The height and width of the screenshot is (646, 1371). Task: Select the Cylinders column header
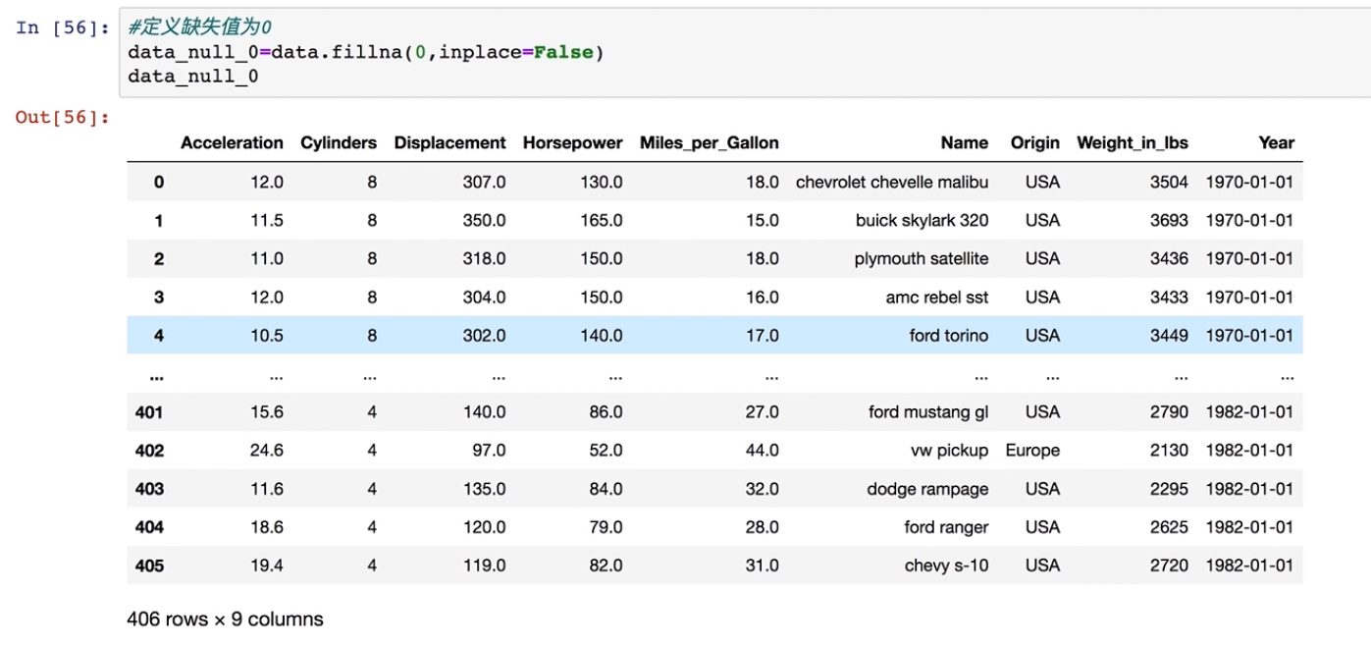[339, 142]
